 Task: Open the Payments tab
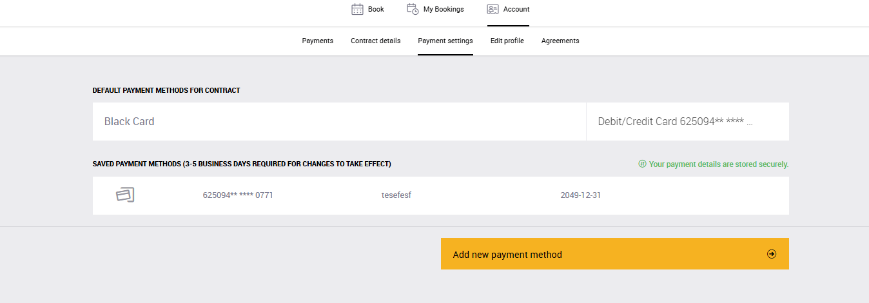pos(317,41)
